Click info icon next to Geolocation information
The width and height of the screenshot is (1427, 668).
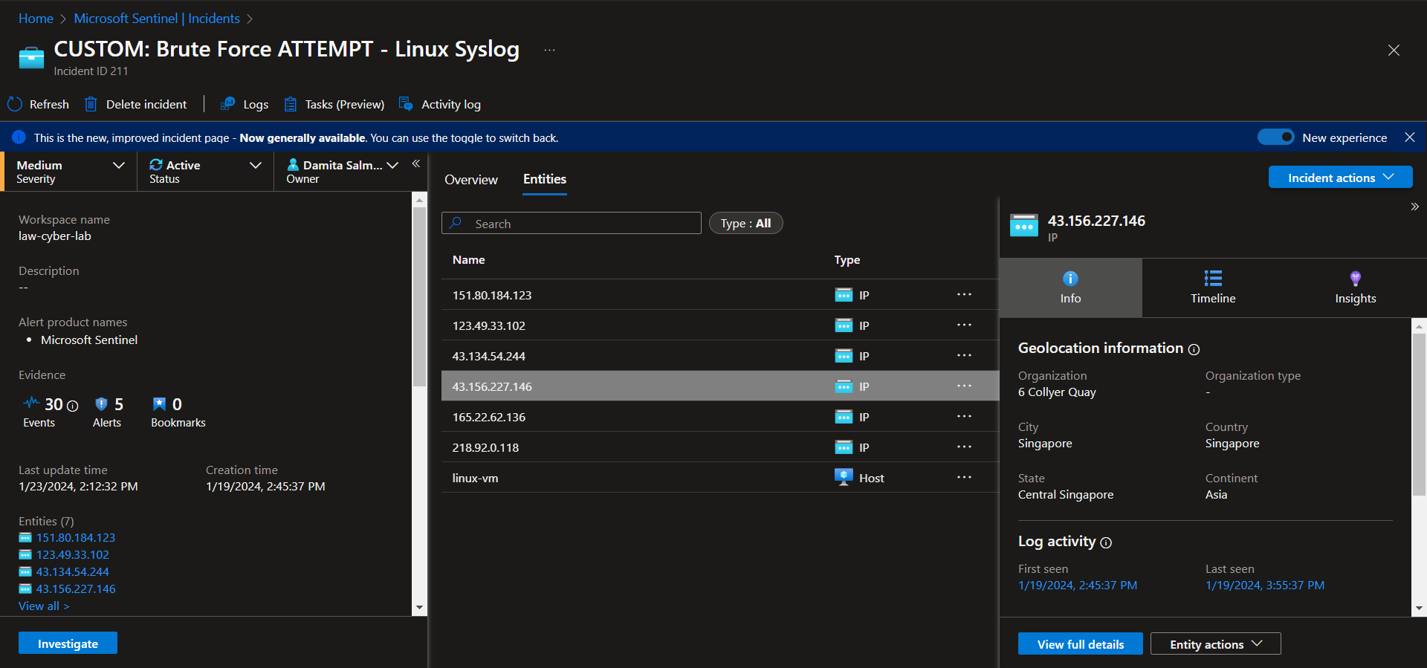click(1194, 349)
